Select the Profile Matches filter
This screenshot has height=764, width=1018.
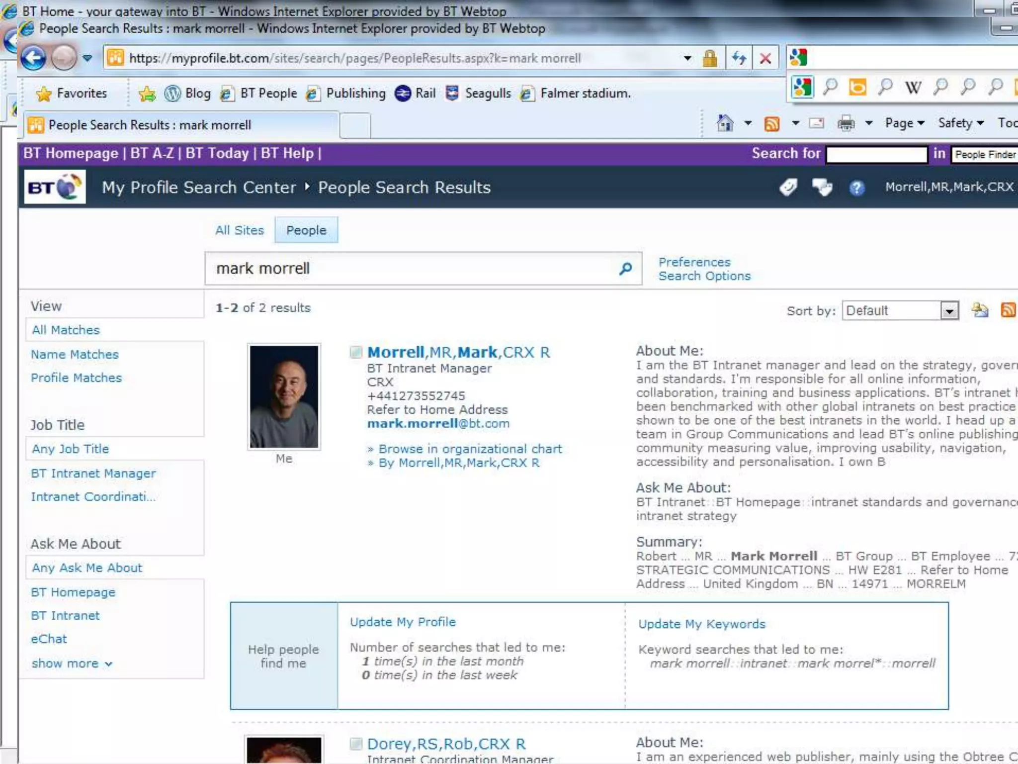(x=76, y=378)
